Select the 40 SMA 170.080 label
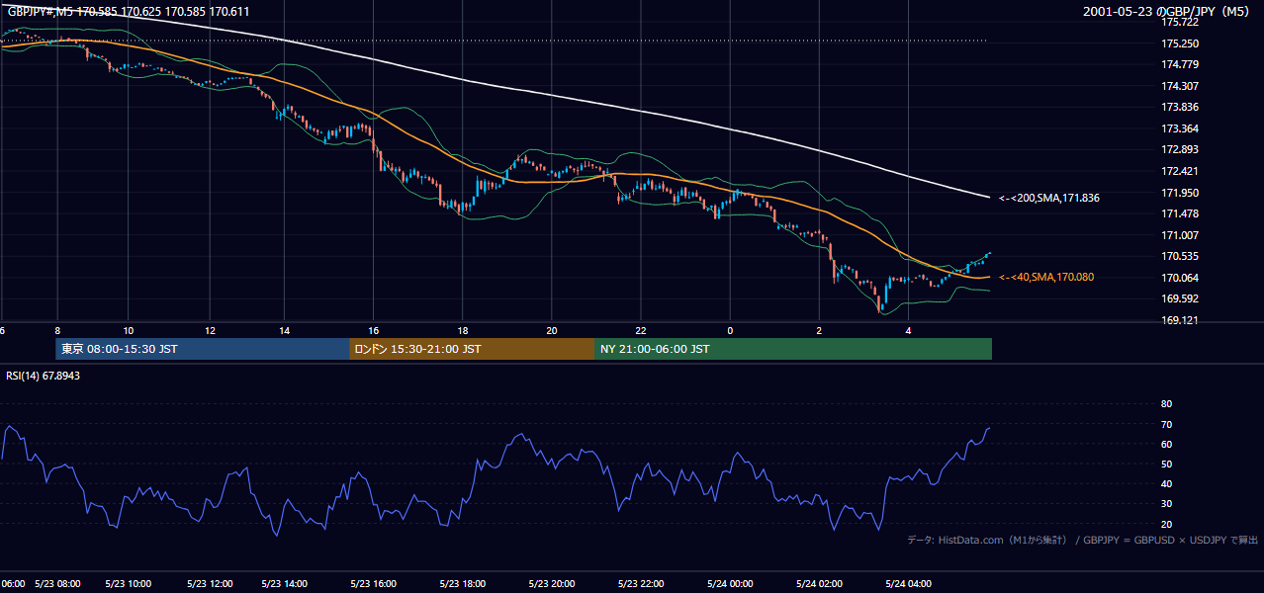The image size is (1264, 593). (1046, 277)
